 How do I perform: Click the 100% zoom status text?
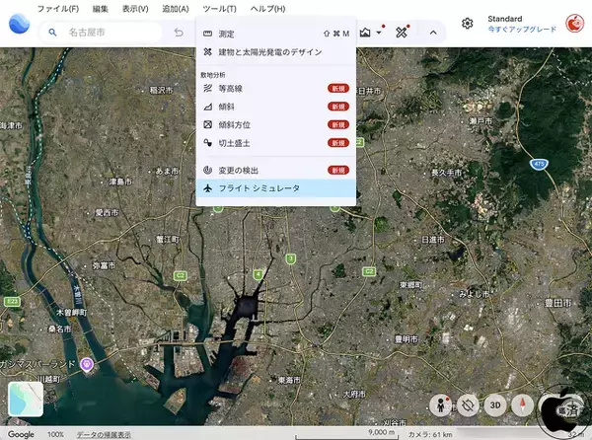coord(55,434)
